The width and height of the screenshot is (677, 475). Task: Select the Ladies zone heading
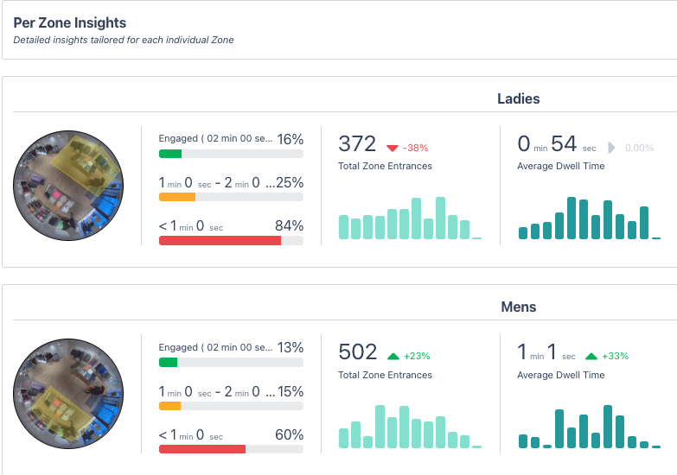pyautogui.click(x=519, y=98)
